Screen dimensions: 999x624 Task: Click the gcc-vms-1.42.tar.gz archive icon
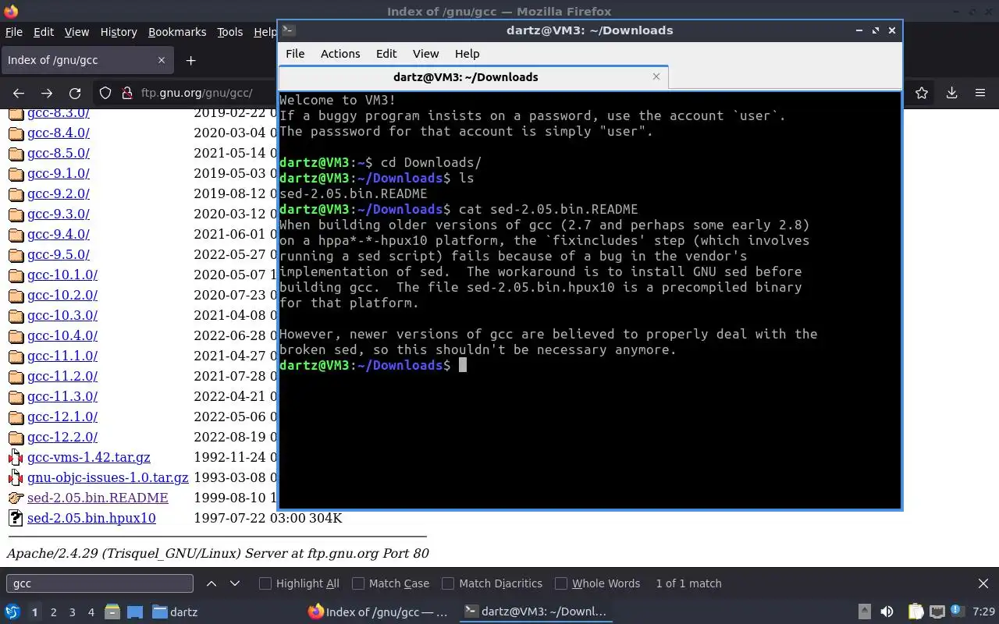point(16,458)
